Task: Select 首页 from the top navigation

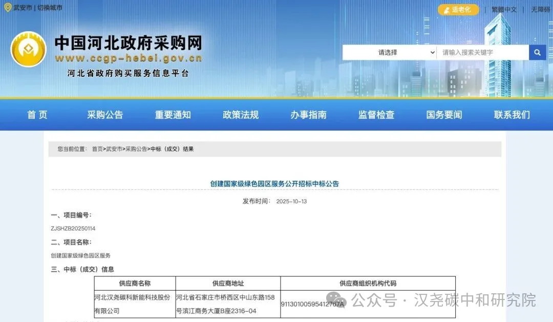Action: pyautogui.click(x=37, y=115)
